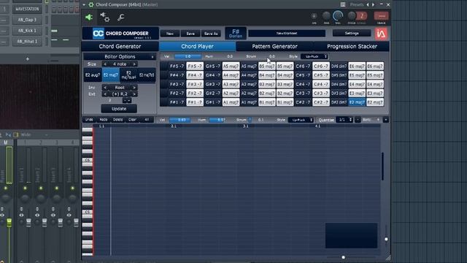Switch to Chord Player tab
467x263 pixels.
(x=197, y=46)
